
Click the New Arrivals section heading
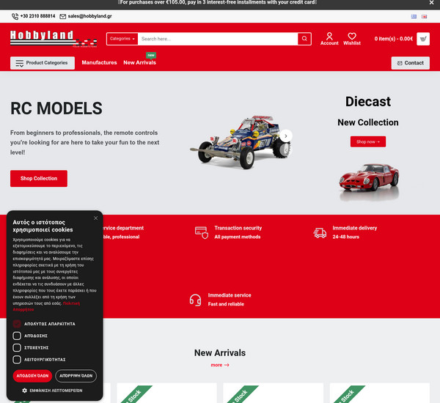pos(220,352)
